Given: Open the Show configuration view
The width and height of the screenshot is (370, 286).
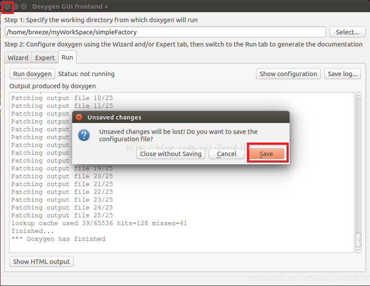Looking at the screenshot, I should click(x=288, y=73).
